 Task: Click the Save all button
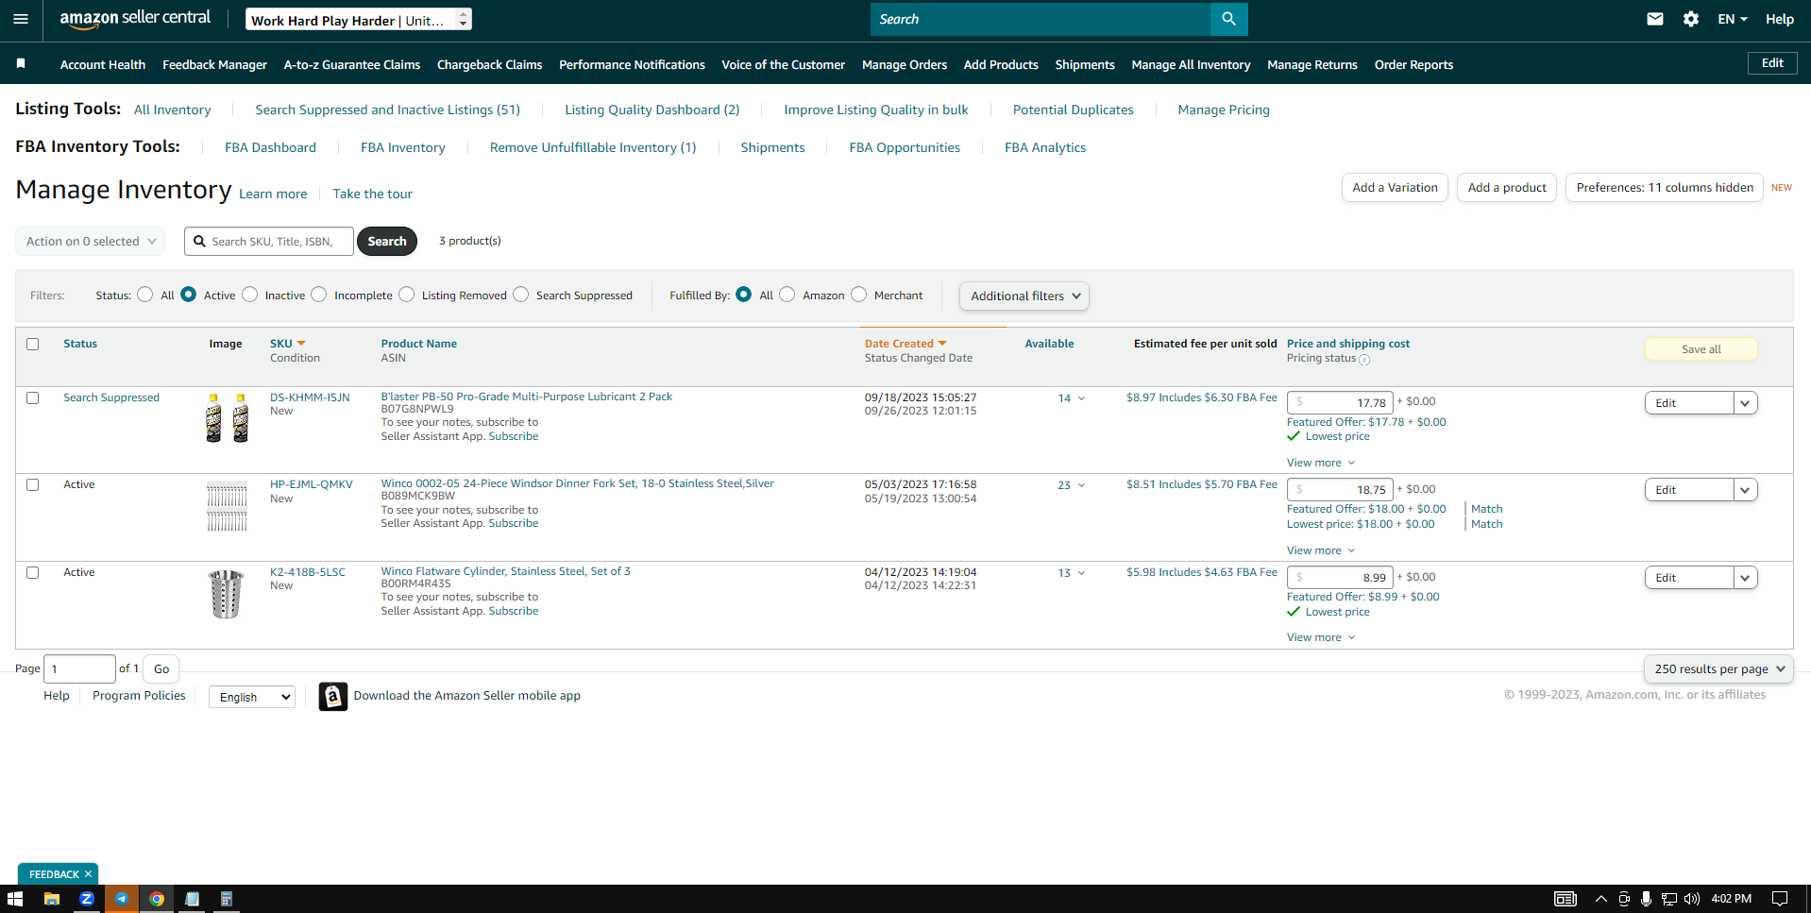click(1701, 349)
